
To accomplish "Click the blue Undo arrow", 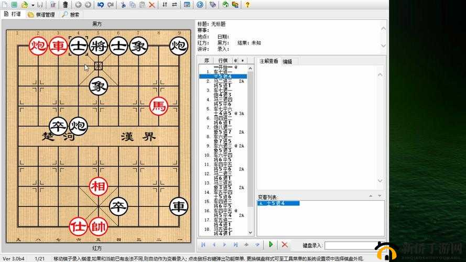I will (x=101, y=5).
